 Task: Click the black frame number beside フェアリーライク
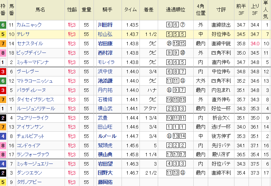(3, 118)
